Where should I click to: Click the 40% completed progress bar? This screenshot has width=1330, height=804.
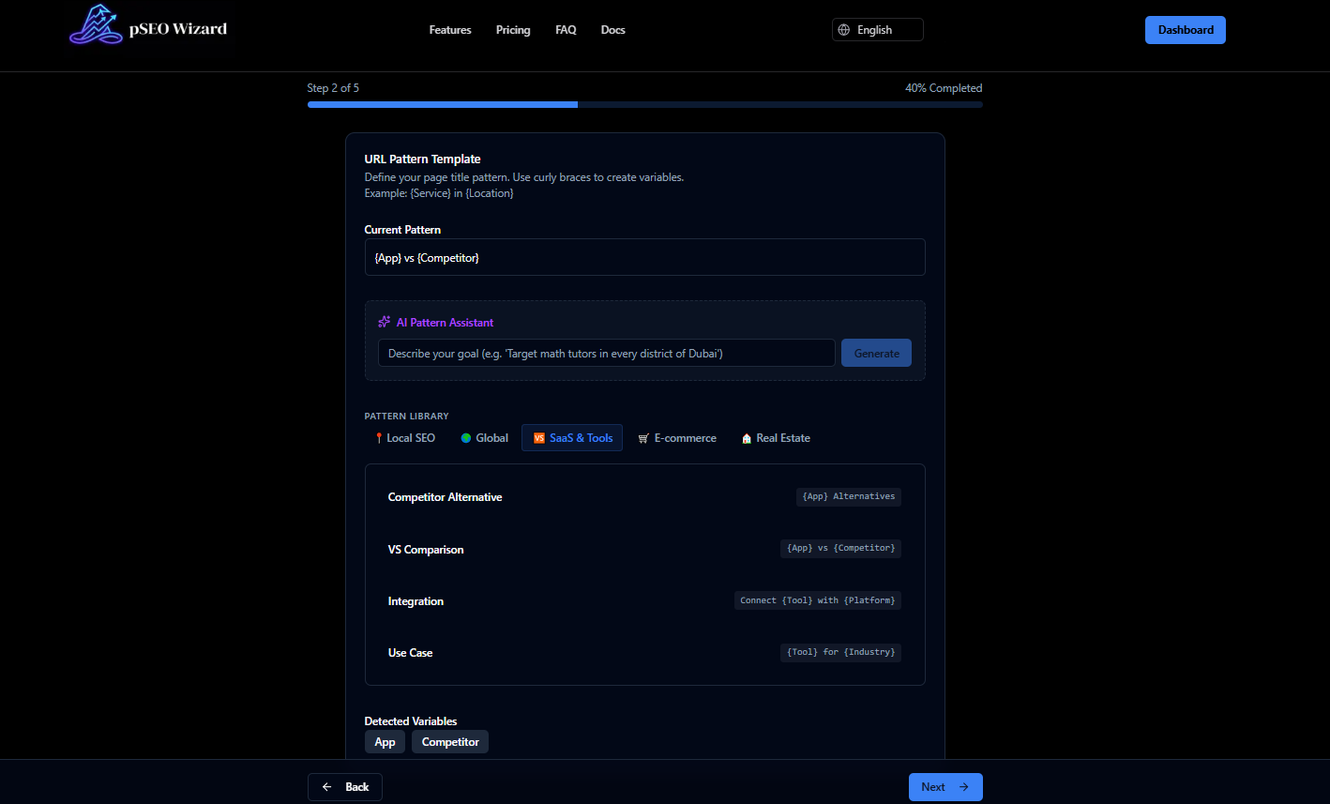point(644,104)
